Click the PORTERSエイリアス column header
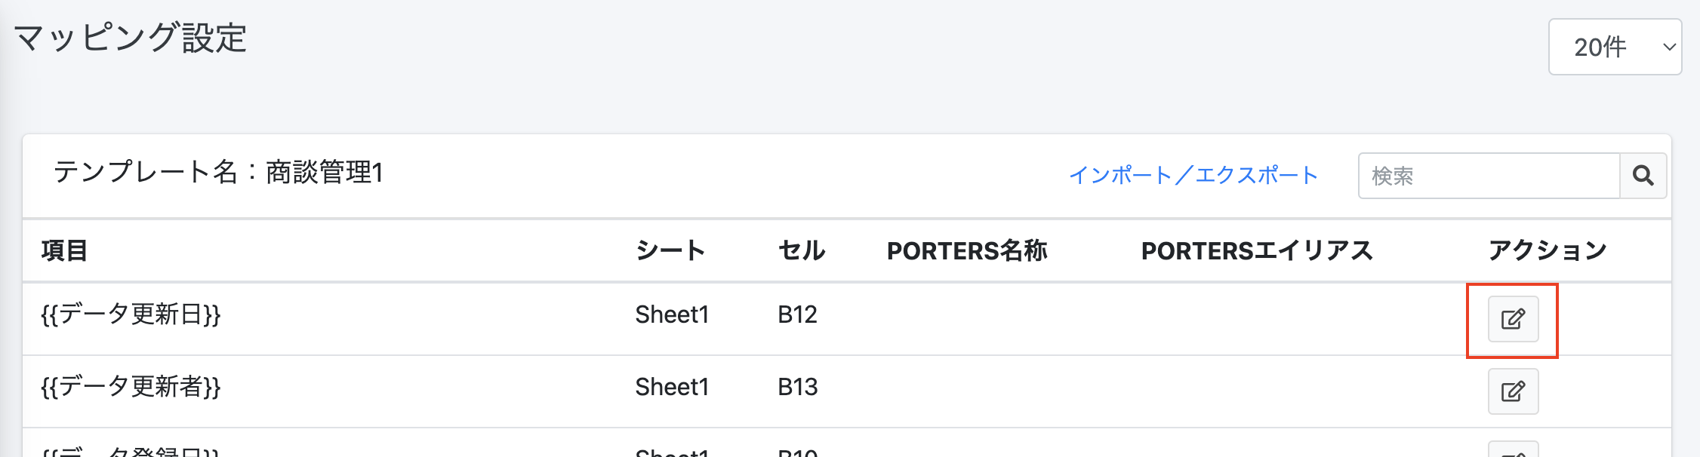 pyautogui.click(x=1256, y=250)
